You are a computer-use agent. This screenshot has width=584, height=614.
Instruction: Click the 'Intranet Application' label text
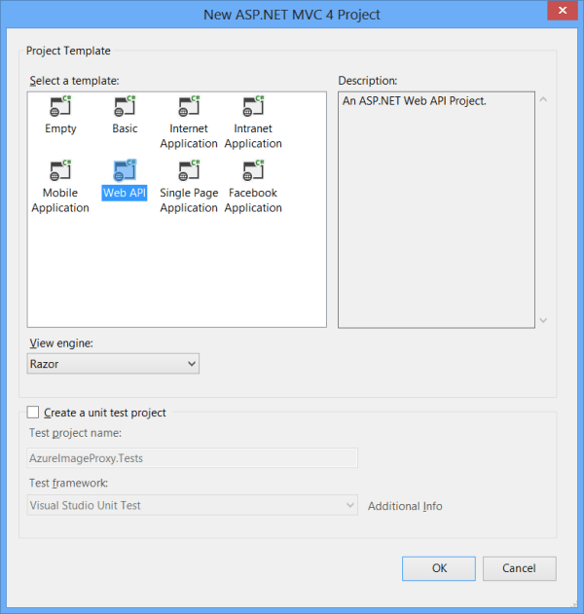pos(253,136)
